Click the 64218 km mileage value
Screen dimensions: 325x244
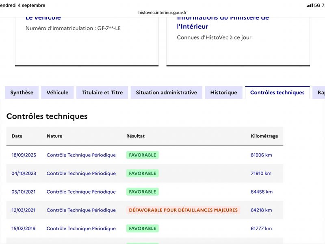261,210
